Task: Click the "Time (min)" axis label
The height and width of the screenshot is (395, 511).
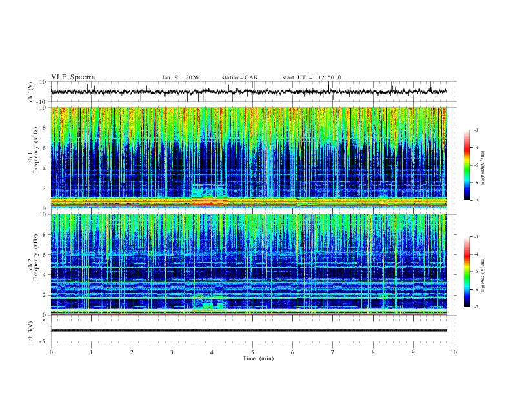Action: click(258, 358)
